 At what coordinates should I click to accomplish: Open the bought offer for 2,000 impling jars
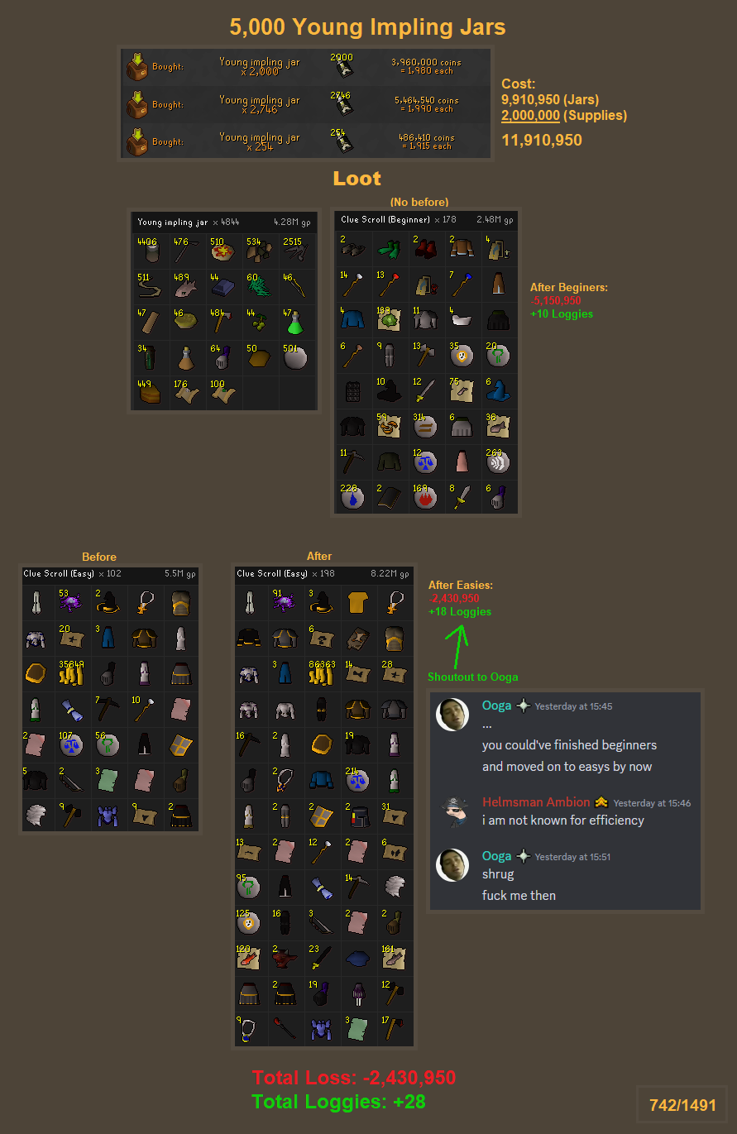click(x=305, y=67)
